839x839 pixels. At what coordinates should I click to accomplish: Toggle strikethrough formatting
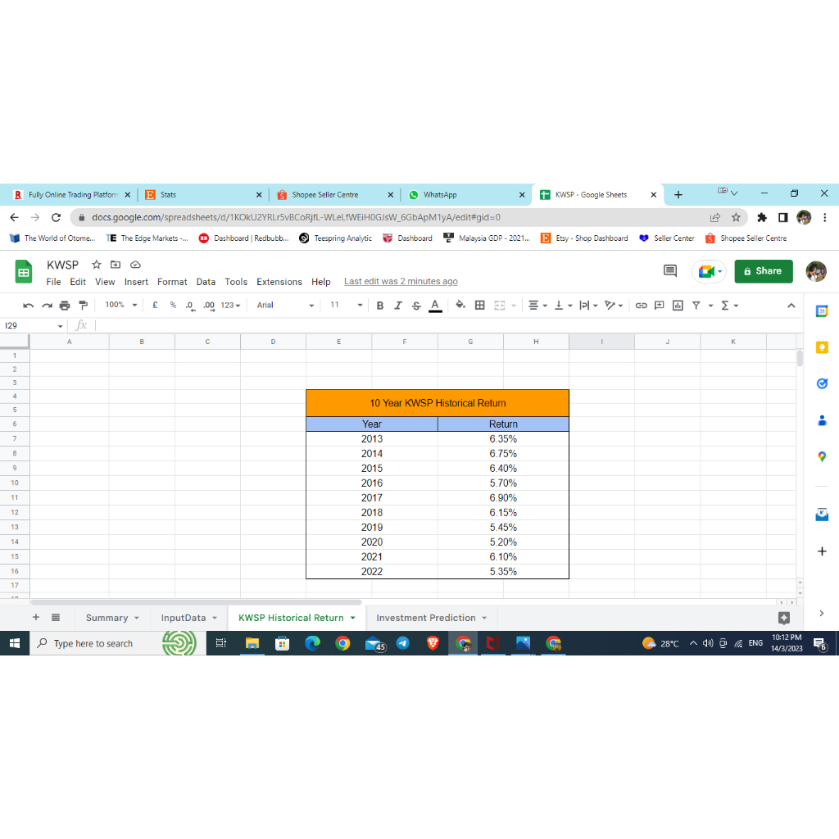[416, 306]
